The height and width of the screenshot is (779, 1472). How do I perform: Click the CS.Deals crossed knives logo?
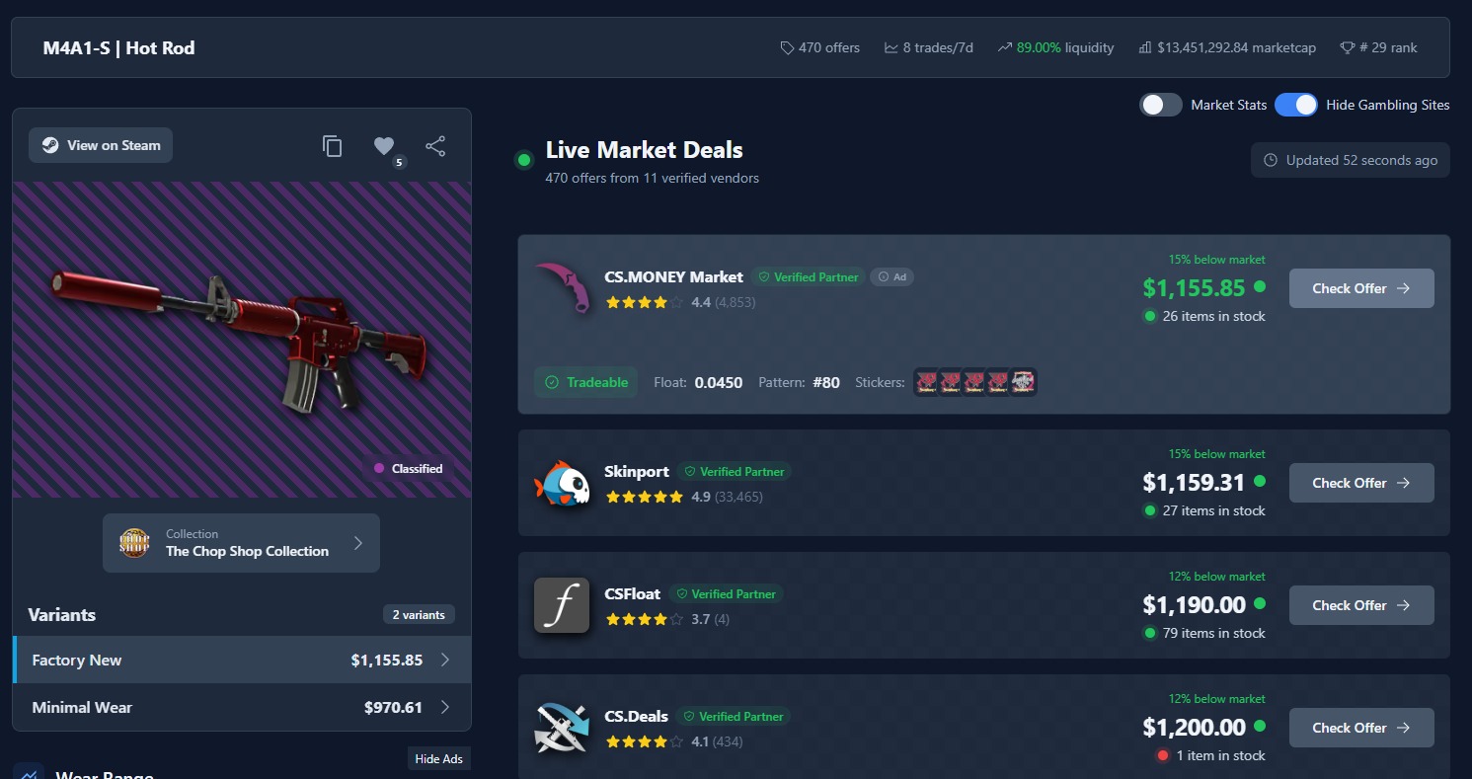(x=562, y=728)
